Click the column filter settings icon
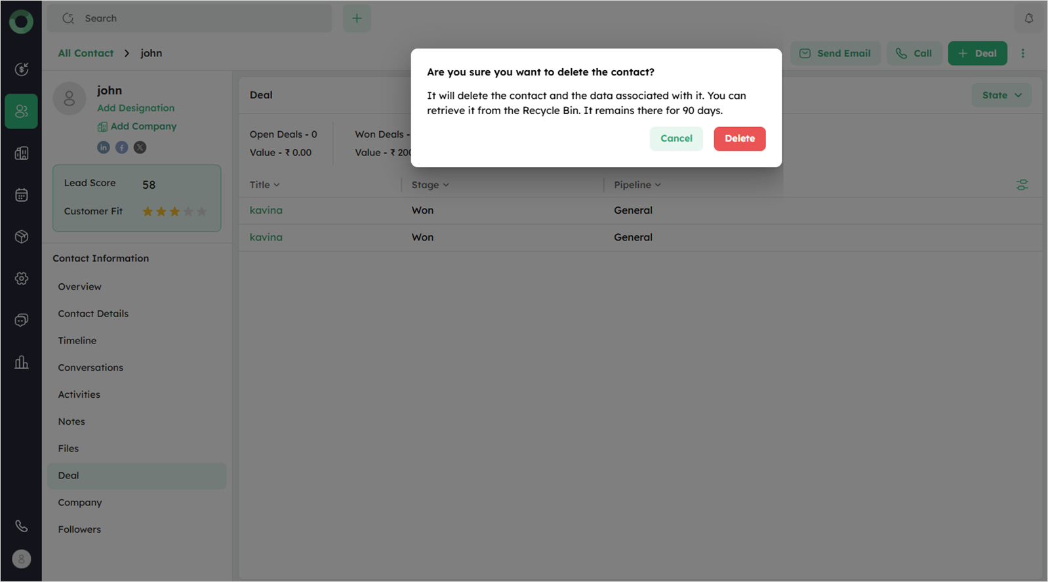1048x582 pixels. coord(1022,185)
